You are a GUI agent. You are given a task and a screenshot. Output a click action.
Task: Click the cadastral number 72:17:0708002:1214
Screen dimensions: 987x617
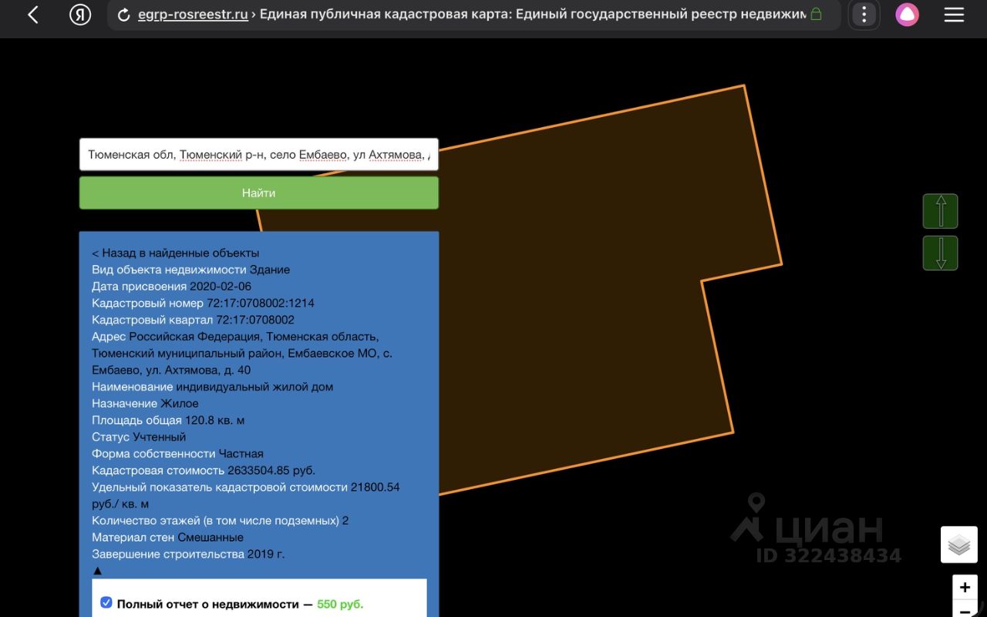pos(261,303)
